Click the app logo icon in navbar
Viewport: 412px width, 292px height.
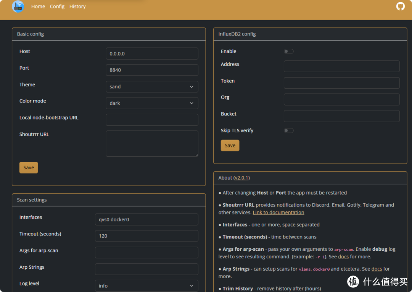18,6
